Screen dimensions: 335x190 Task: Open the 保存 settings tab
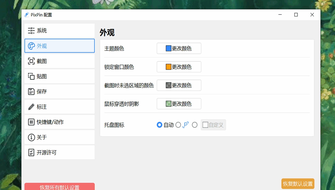60,92
